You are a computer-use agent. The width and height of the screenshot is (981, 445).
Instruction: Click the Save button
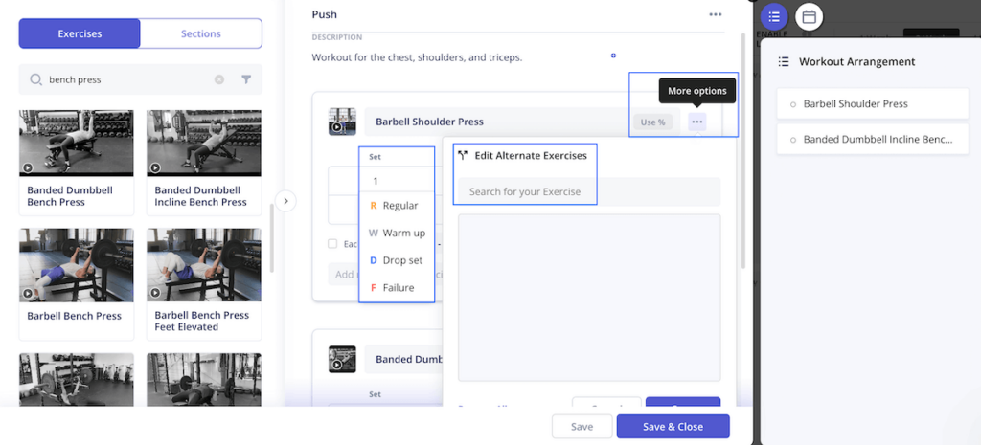(x=582, y=427)
